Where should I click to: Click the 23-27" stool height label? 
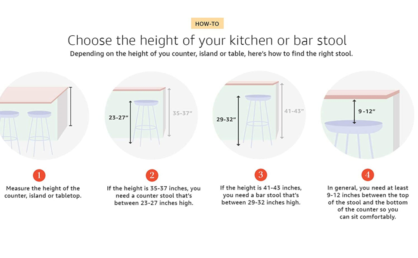coord(118,117)
